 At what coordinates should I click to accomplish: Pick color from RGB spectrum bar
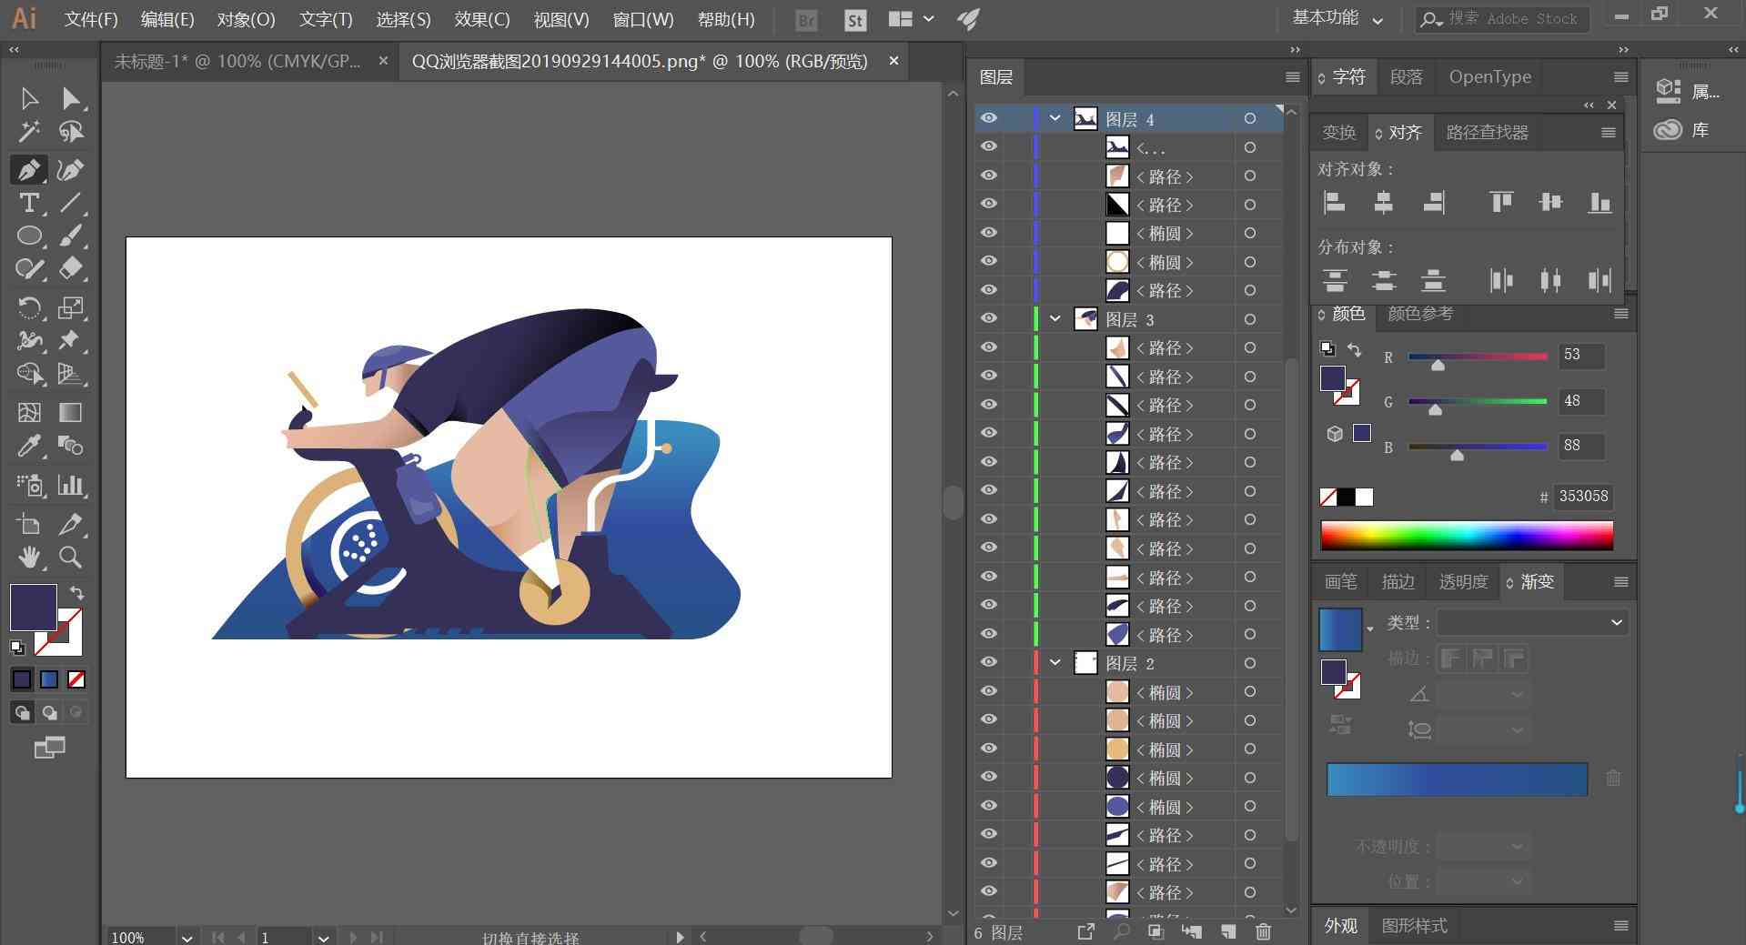pos(1467,536)
